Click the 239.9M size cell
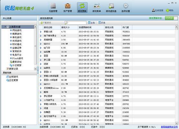The image size is (179, 129). [x=64, y=44]
